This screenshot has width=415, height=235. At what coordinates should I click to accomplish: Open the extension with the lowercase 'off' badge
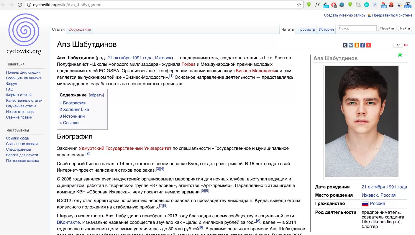tap(326, 5)
